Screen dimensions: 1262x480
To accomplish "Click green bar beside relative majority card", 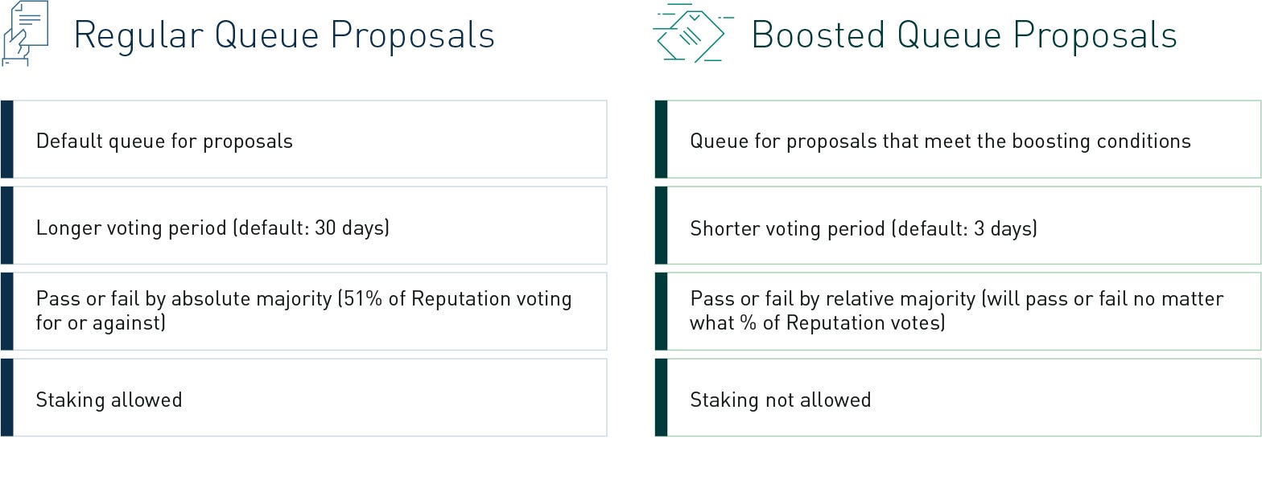I will (661, 311).
